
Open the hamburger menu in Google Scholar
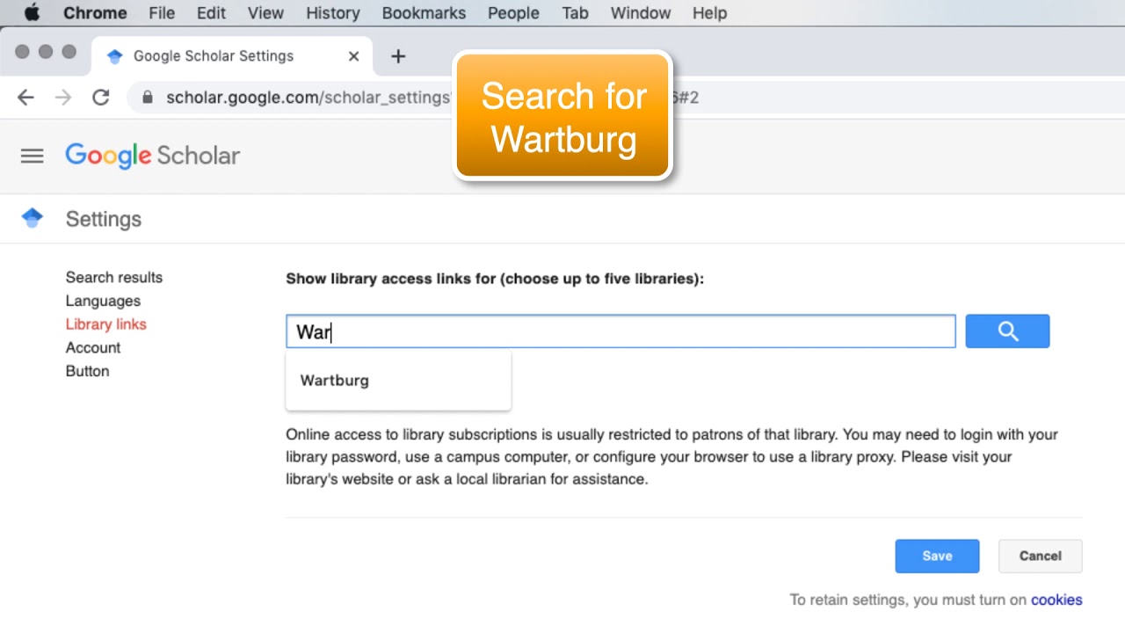click(x=32, y=156)
